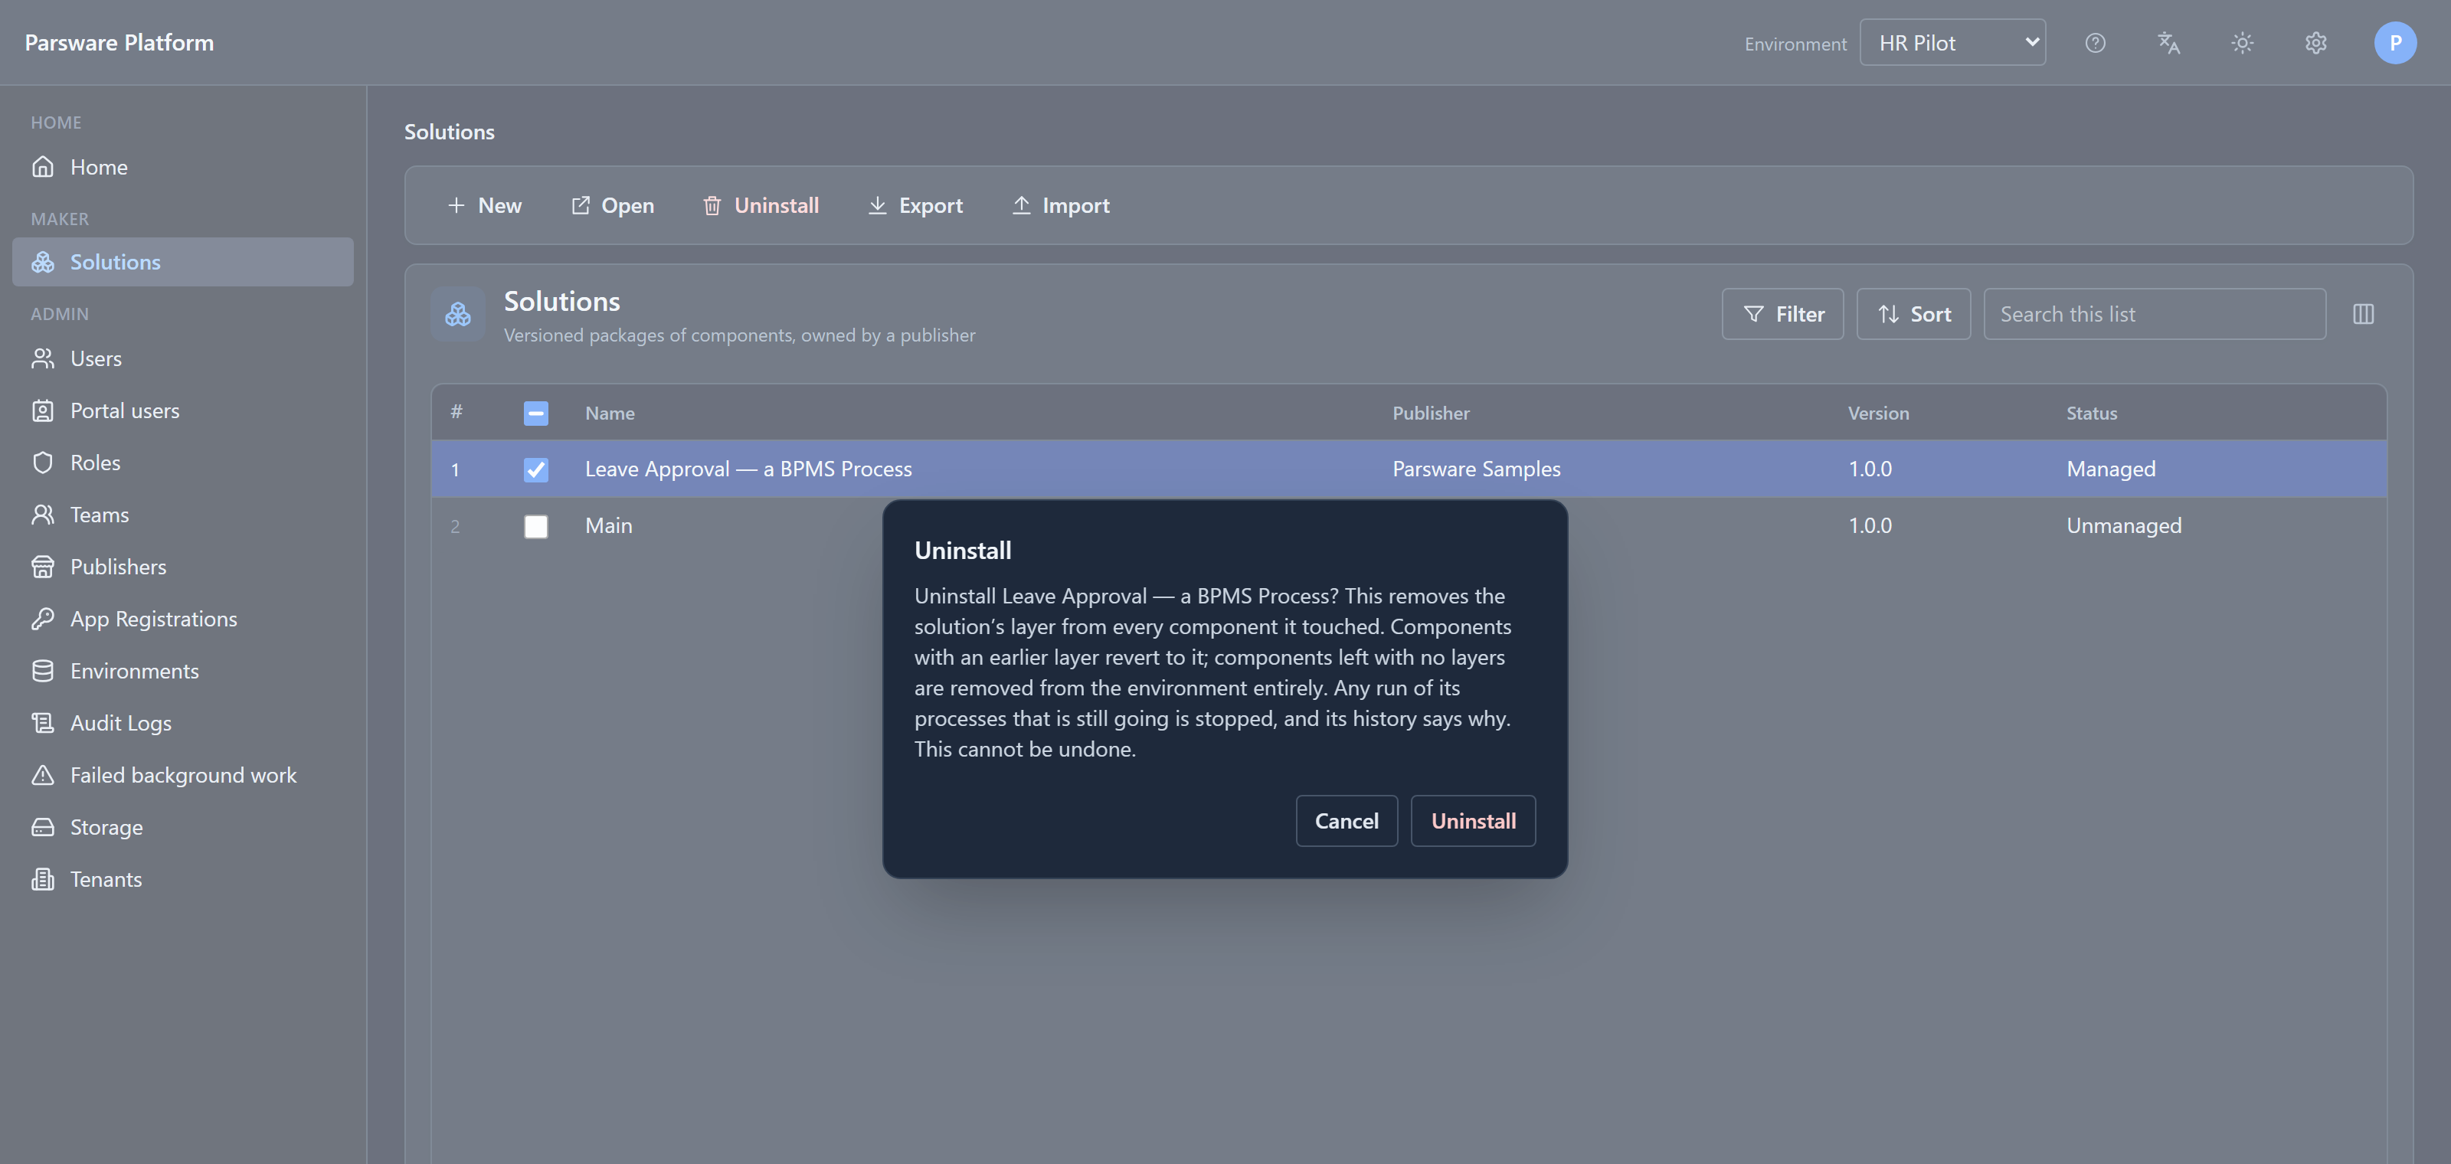
Task: Open App Registrations in the sidebar
Action: pyautogui.click(x=183, y=619)
